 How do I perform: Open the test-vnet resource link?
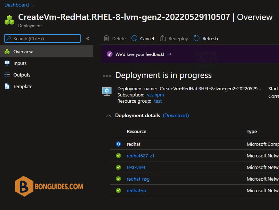pyautogui.click(x=136, y=167)
